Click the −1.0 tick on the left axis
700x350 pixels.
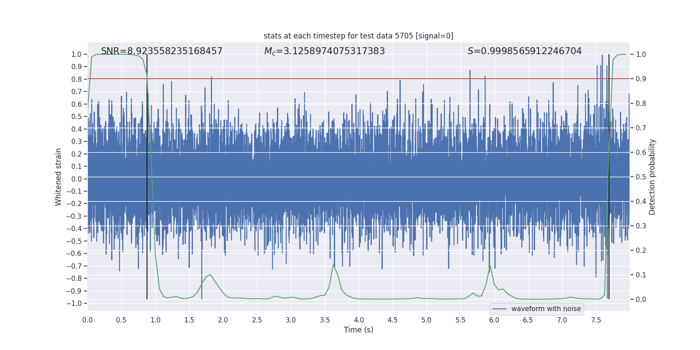[x=76, y=303]
